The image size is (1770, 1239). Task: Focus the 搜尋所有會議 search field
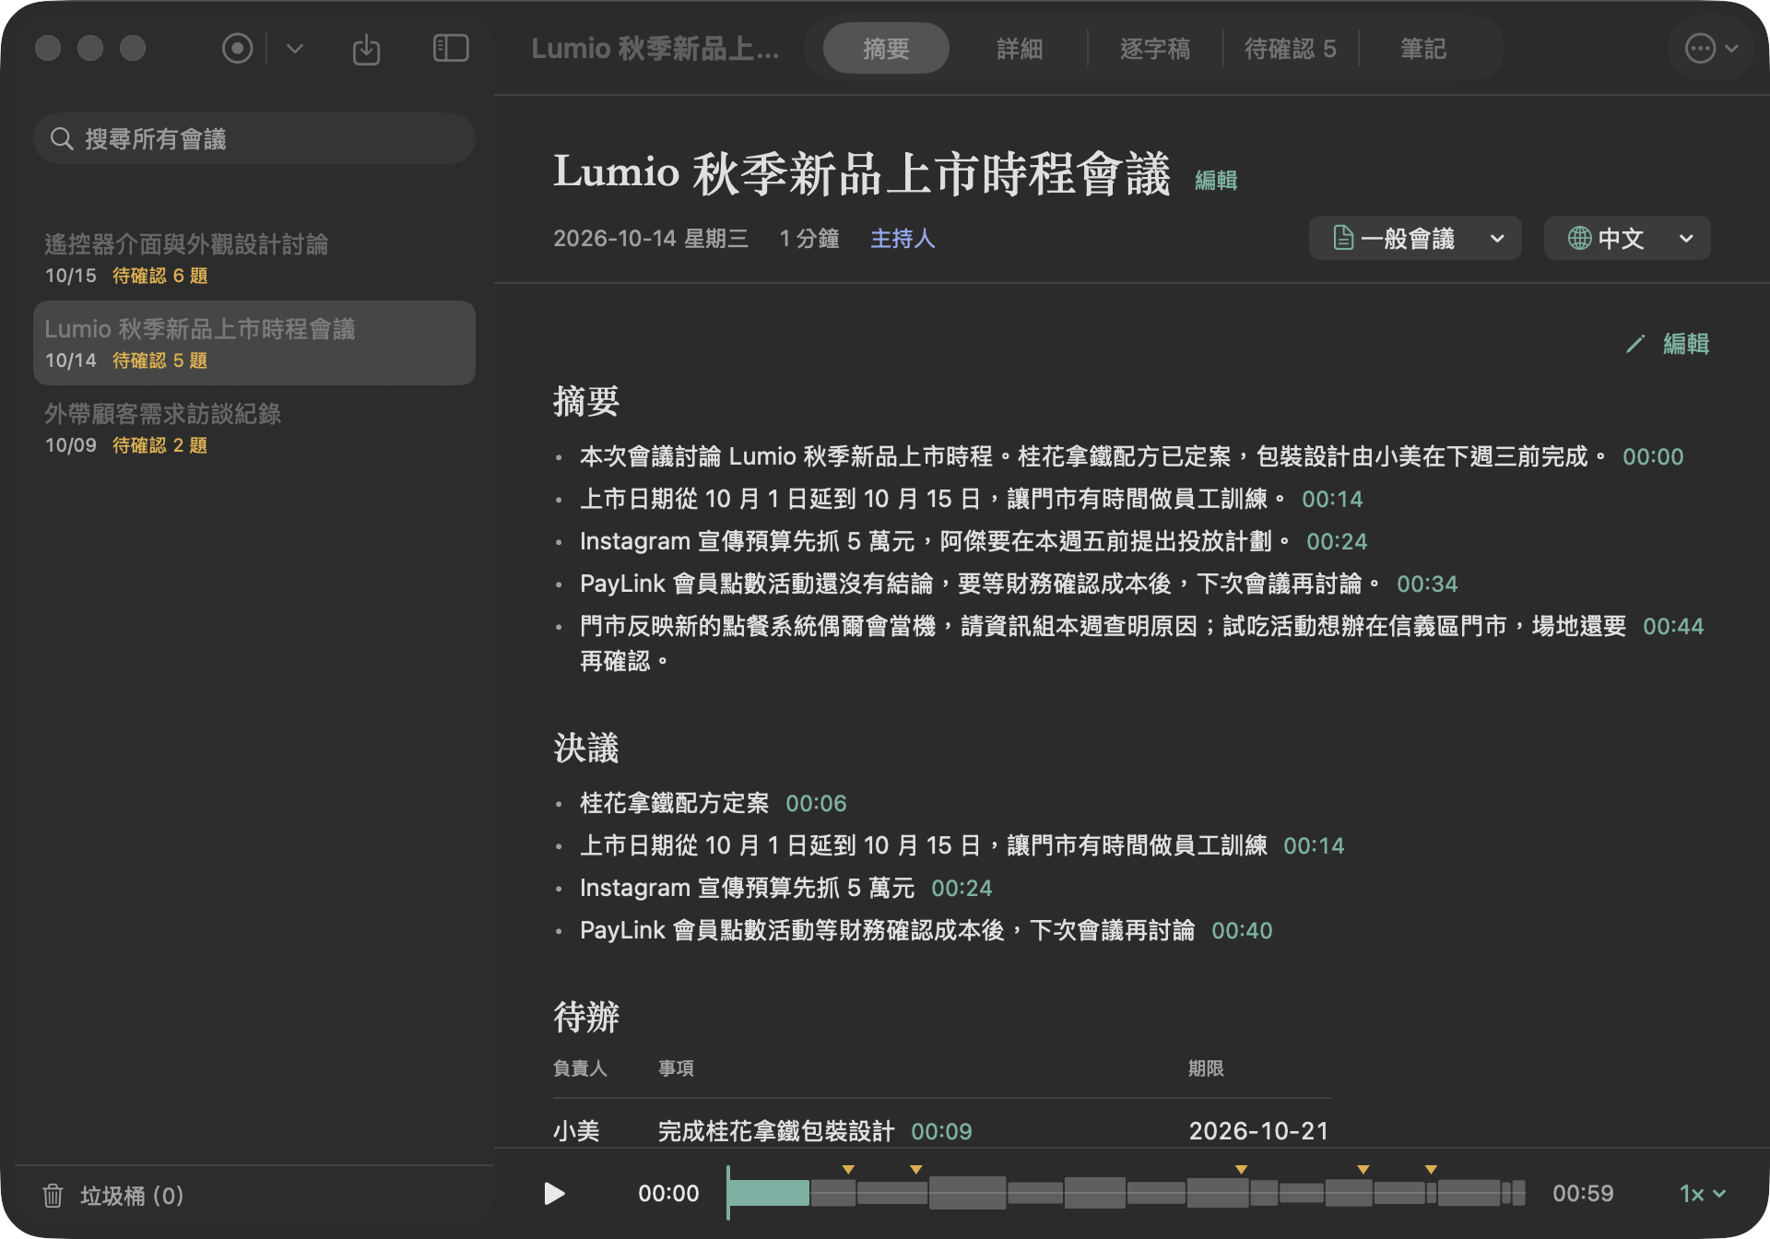click(254, 138)
